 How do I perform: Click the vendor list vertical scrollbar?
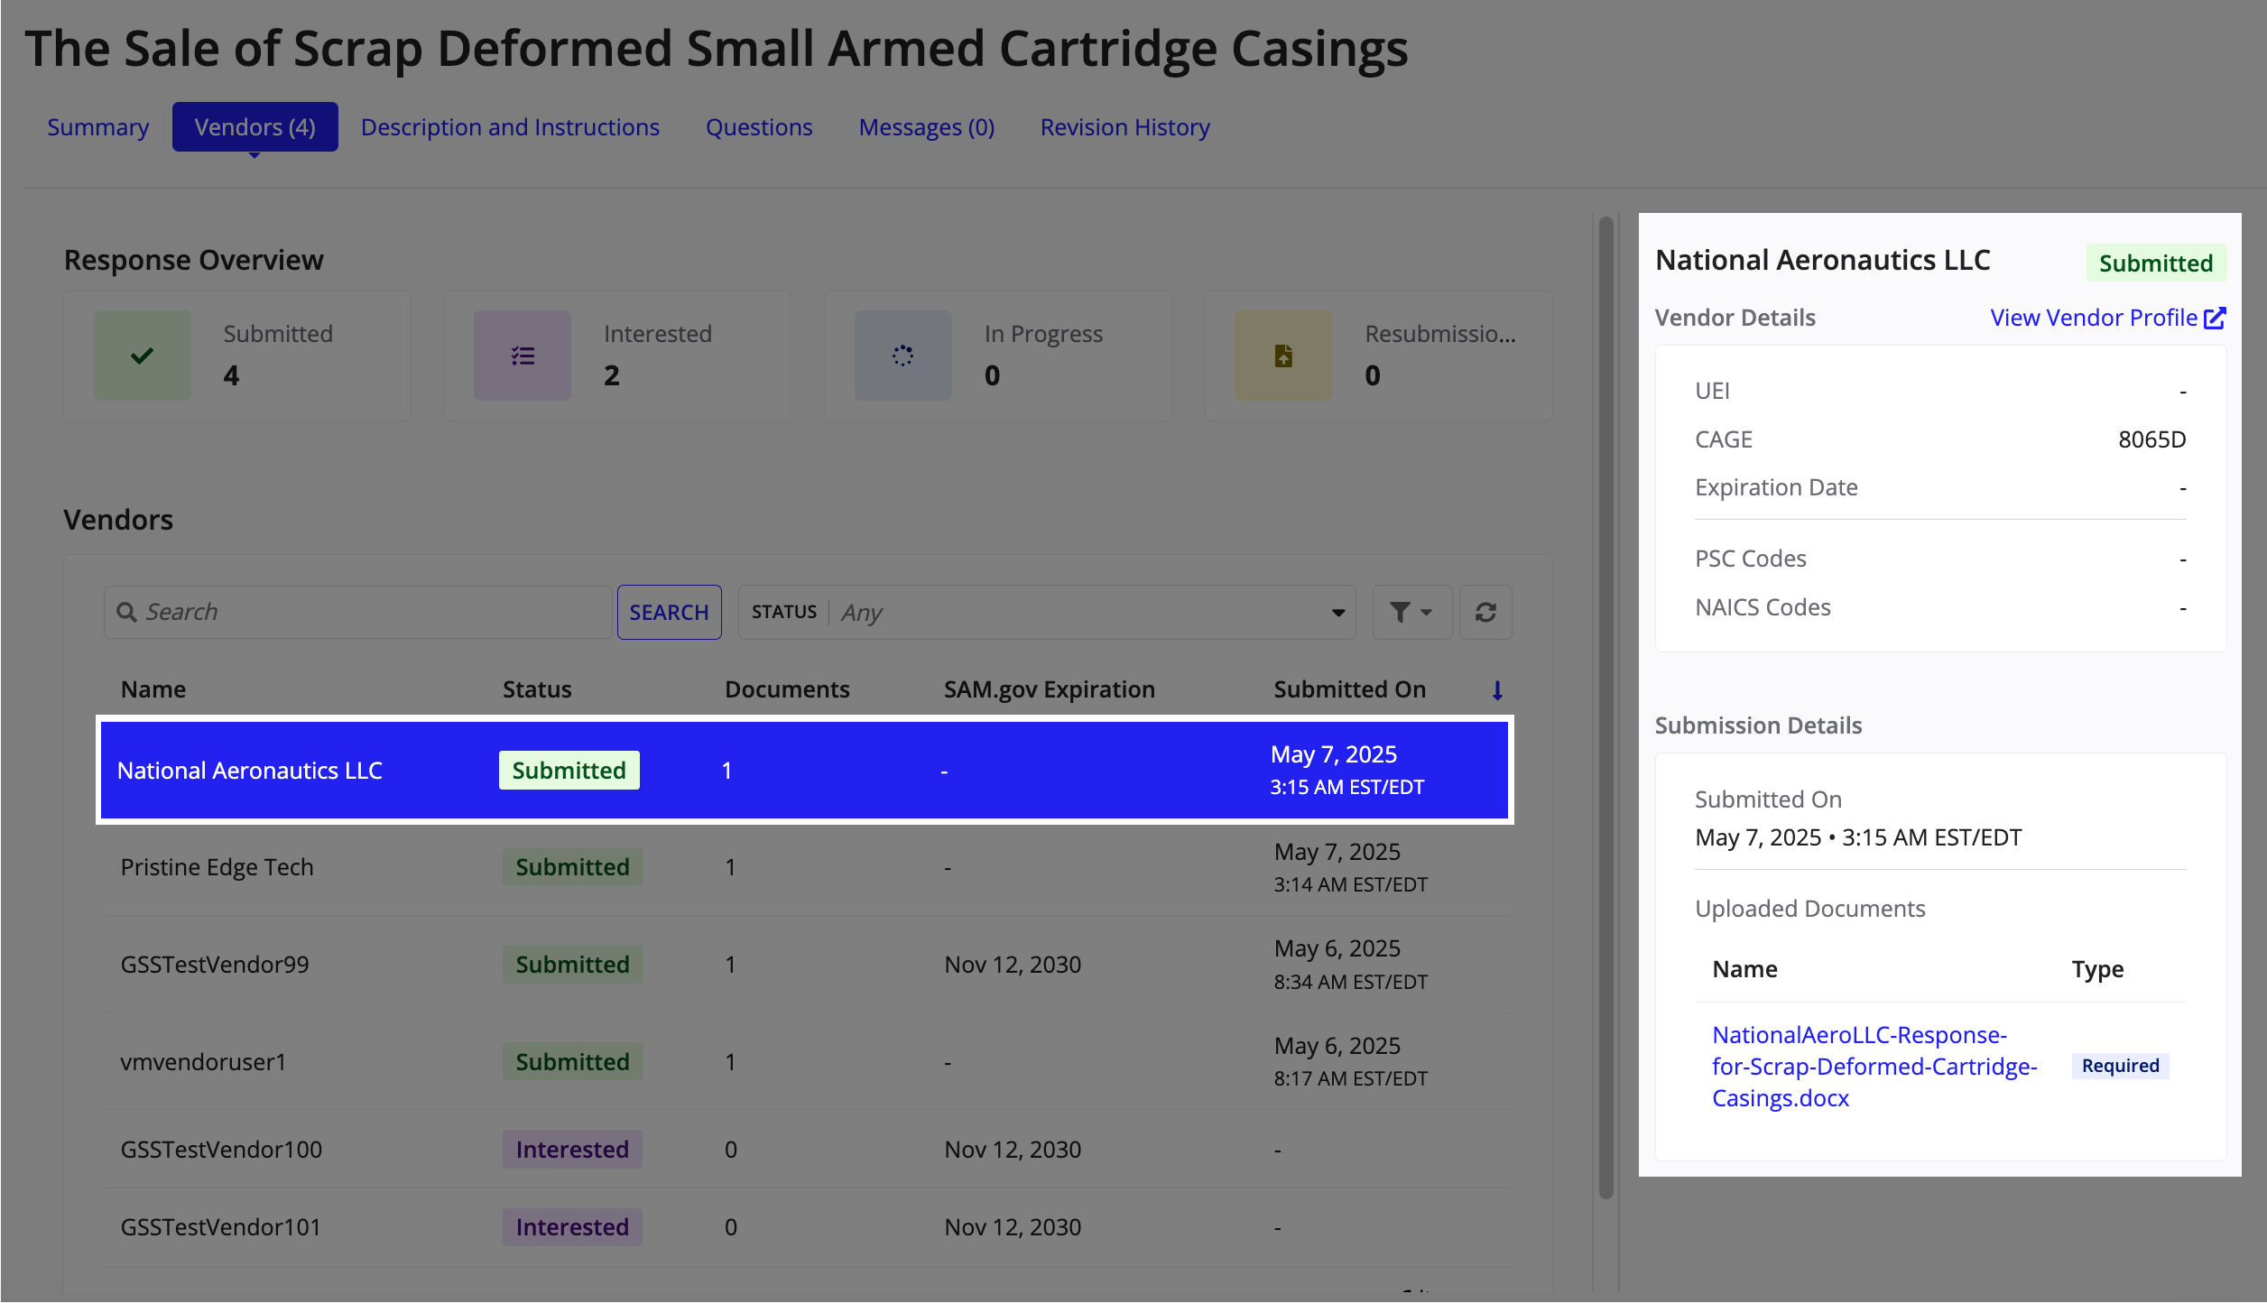coord(1605,708)
